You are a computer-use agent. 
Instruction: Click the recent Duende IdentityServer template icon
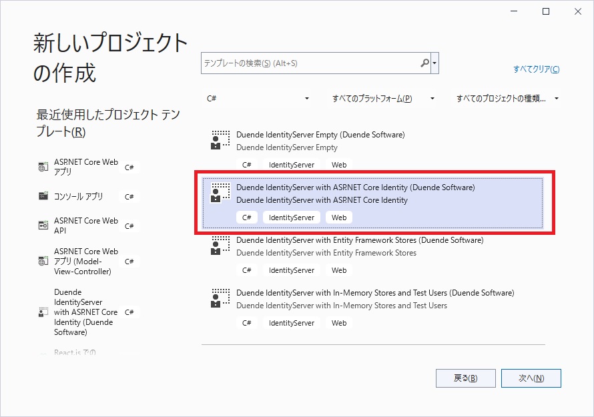point(43,312)
